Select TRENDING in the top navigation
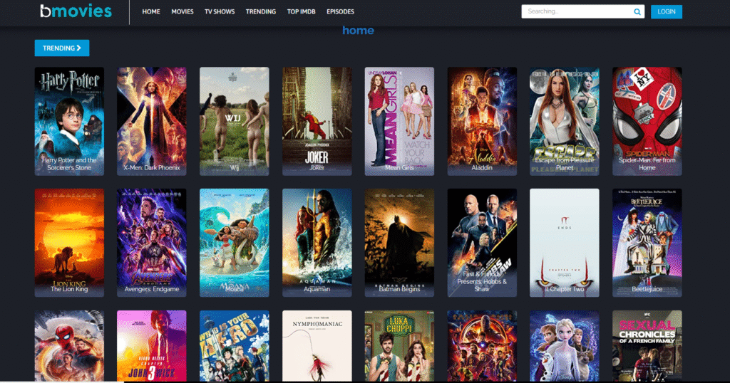The height and width of the screenshot is (383, 730). (261, 11)
